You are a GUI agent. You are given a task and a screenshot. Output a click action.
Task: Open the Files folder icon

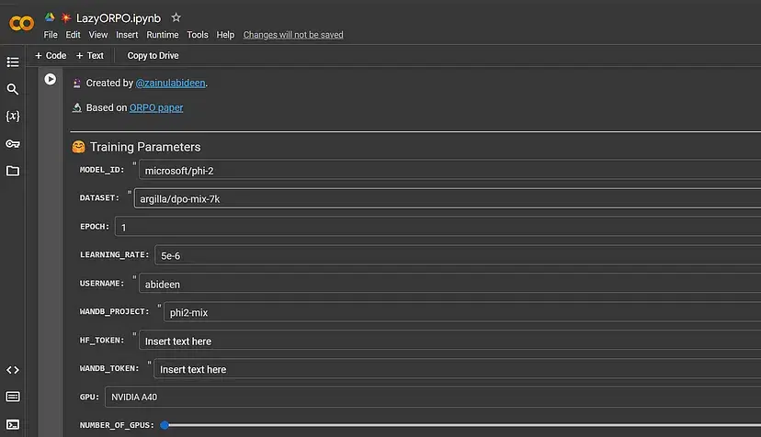(13, 171)
